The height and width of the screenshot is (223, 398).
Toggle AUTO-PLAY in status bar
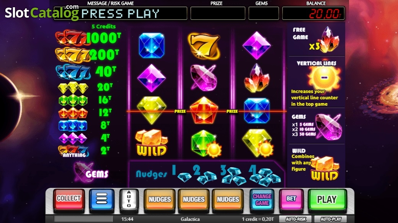pyautogui.click(x=331, y=219)
